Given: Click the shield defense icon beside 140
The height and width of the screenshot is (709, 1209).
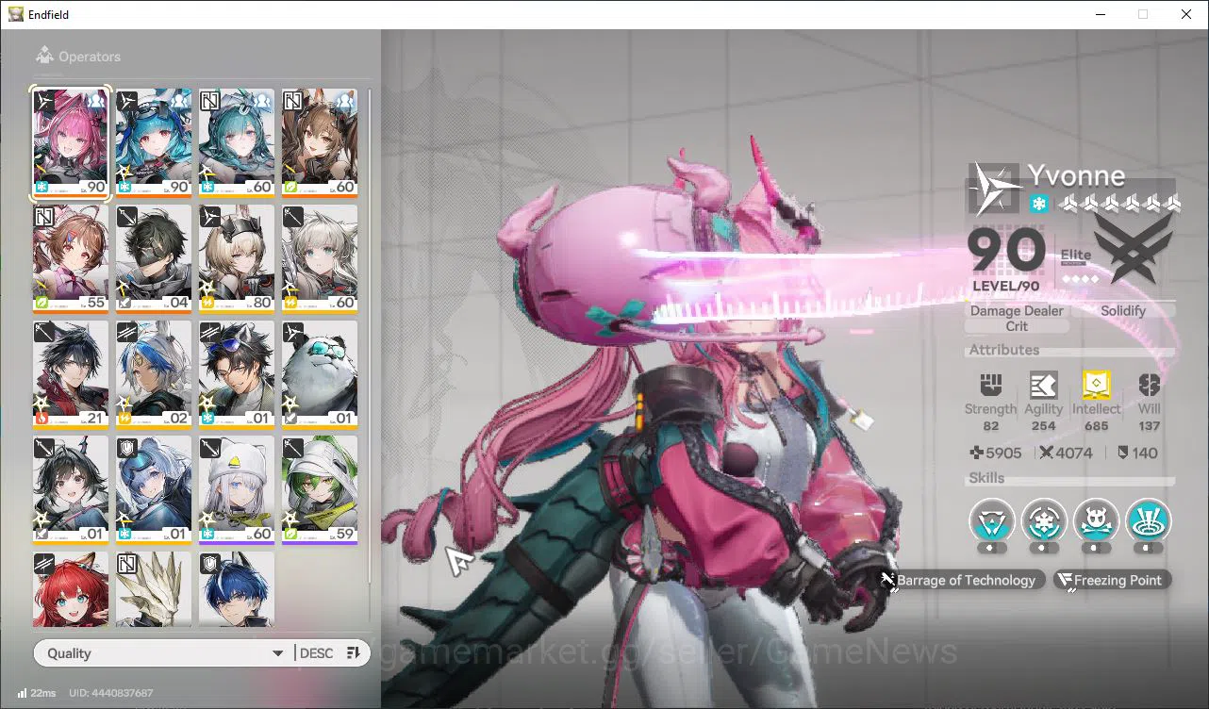Looking at the screenshot, I should [1122, 453].
